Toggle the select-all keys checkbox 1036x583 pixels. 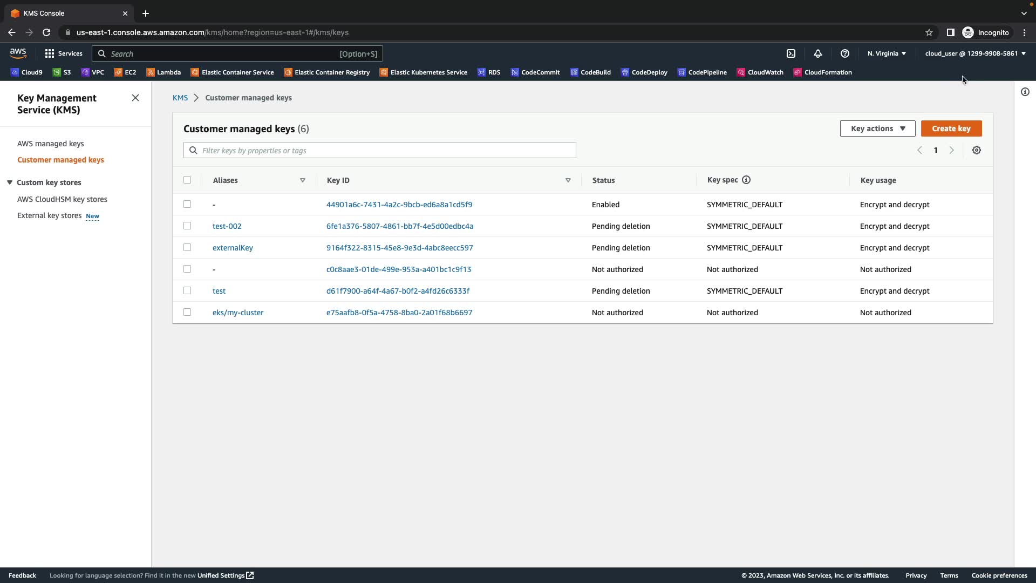(187, 180)
